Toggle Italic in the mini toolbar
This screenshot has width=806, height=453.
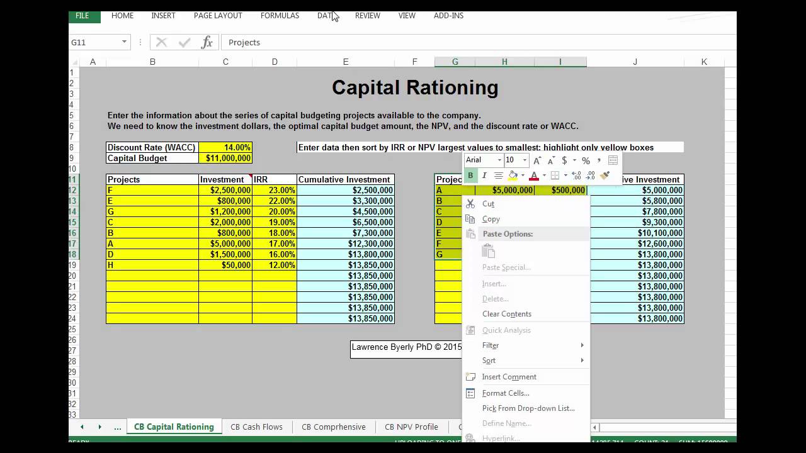(x=484, y=176)
